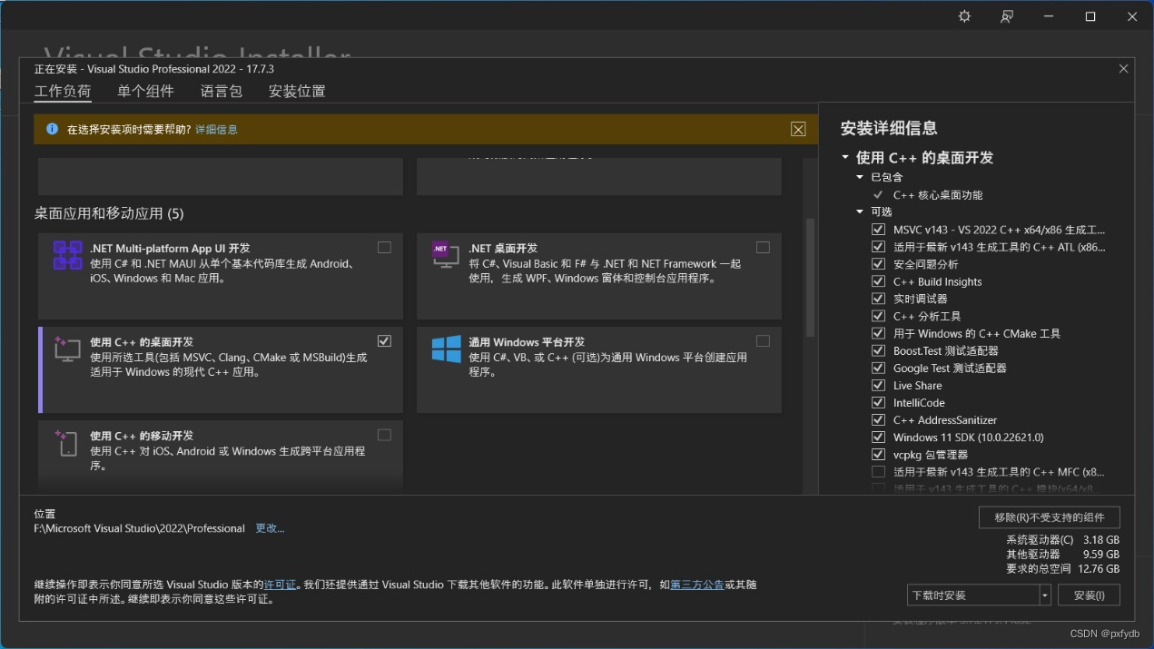1154x649 pixels.
Task: Click the C++ desktop development workload icon
Action: point(68,349)
